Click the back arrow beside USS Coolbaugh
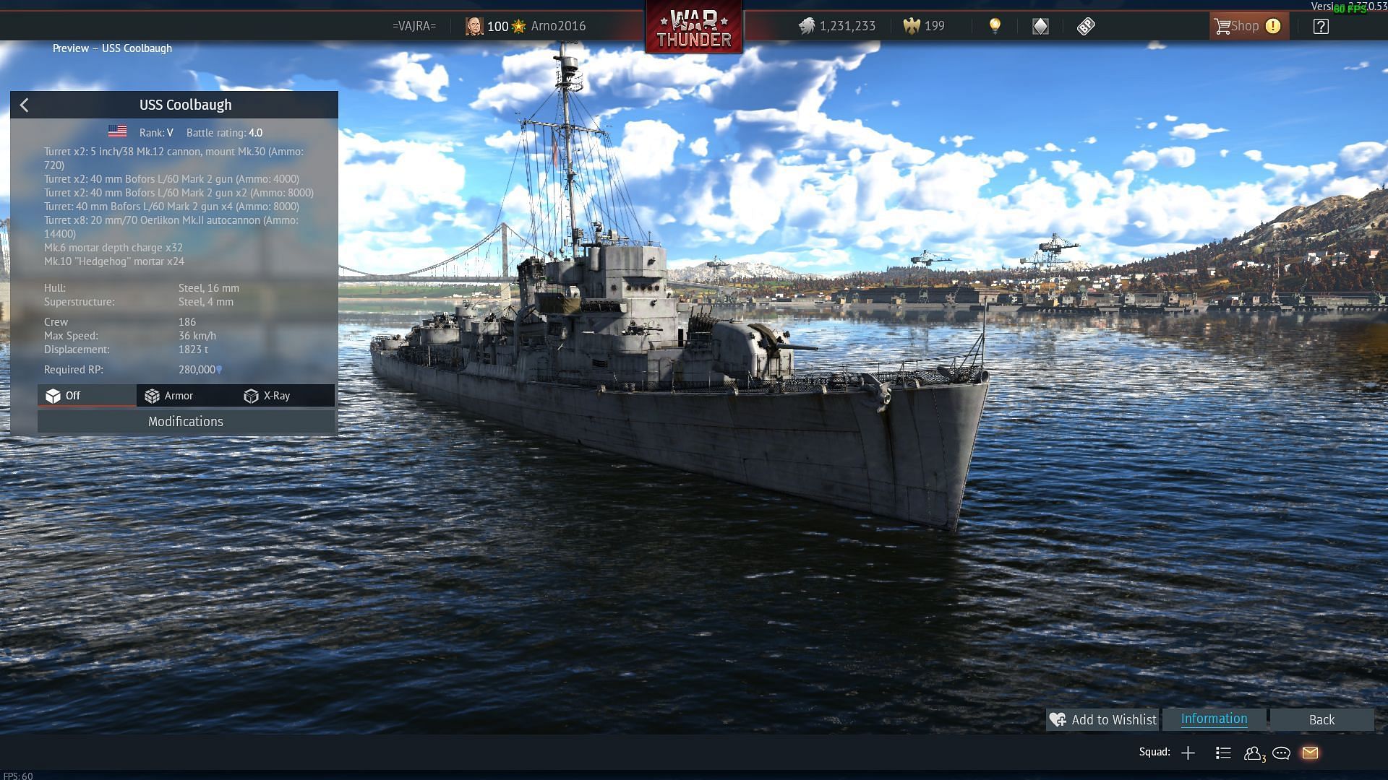The image size is (1388, 780). click(25, 105)
